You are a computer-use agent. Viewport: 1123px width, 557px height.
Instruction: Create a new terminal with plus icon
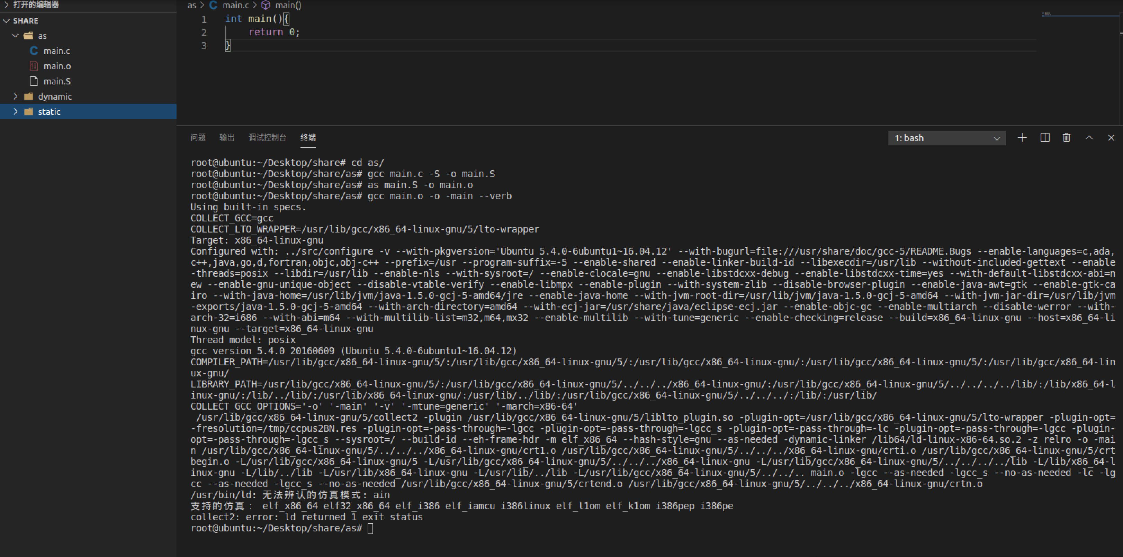[1022, 138]
